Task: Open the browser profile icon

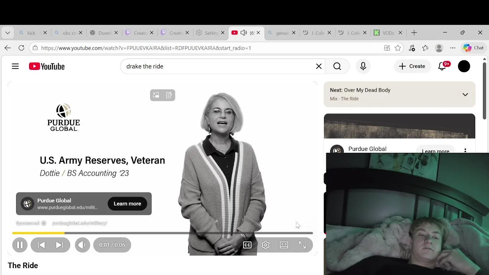Action: point(439,48)
